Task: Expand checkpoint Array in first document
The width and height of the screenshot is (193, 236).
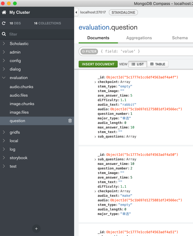Action: pos(95,82)
